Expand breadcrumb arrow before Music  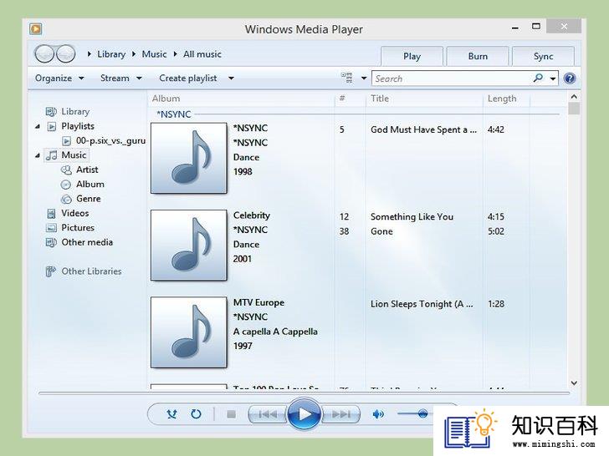[134, 54]
